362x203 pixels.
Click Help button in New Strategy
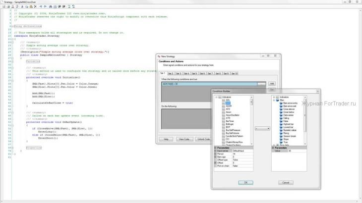(x=166, y=139)
